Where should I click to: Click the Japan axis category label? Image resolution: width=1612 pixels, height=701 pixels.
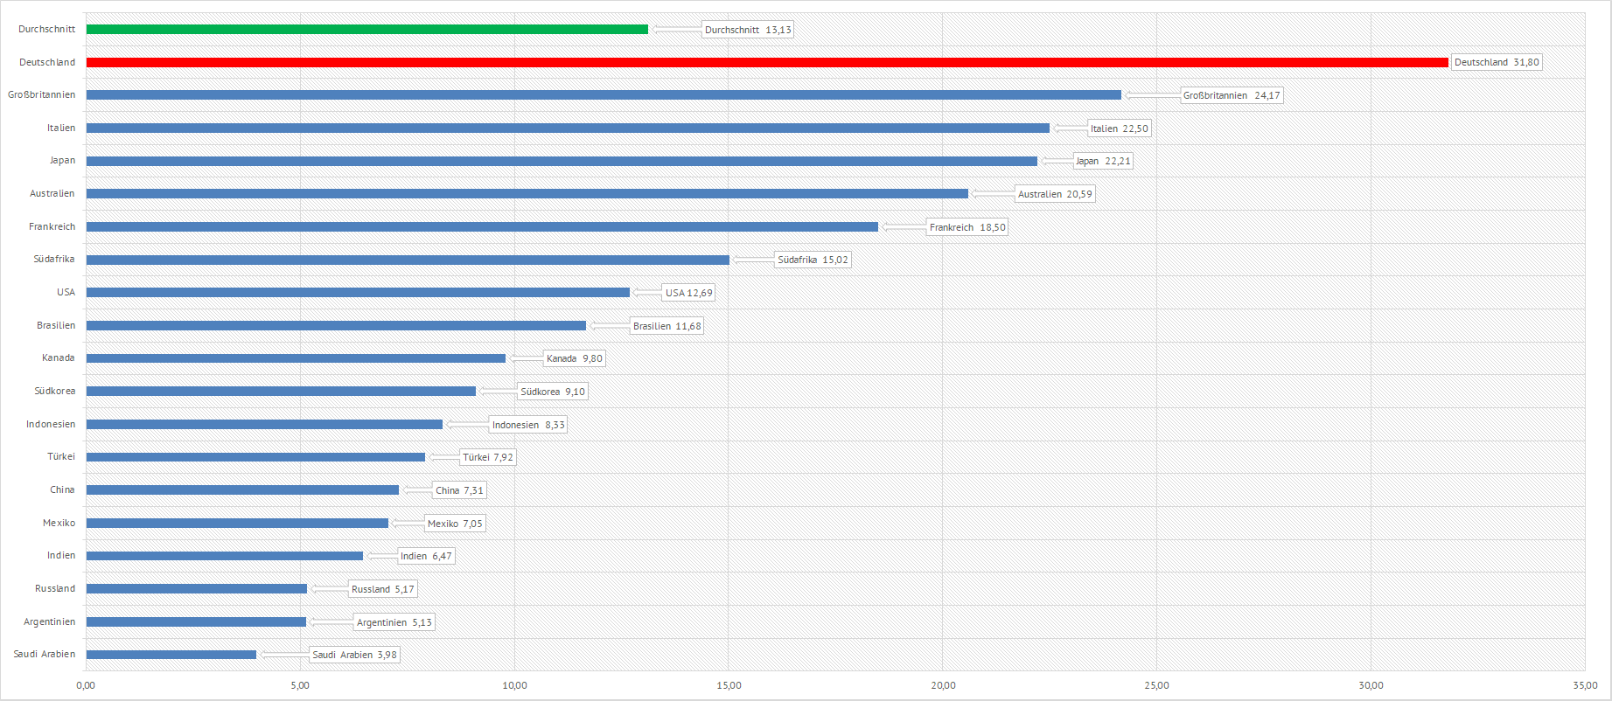(x=62, y=161)
